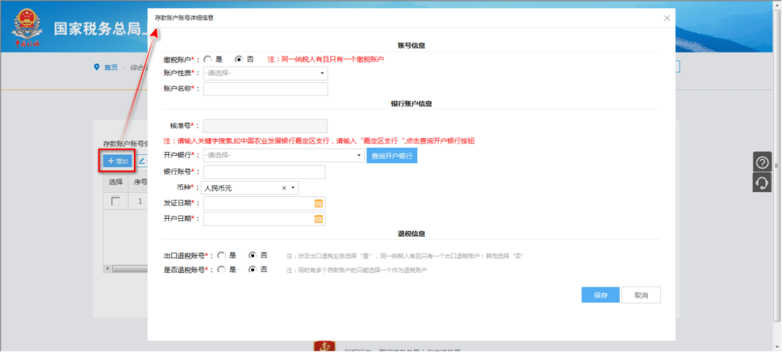This screenshot has height=352, width=782.
Task: Go to 首页 in the breadcrumb
Action: click(x=111, y=67)
